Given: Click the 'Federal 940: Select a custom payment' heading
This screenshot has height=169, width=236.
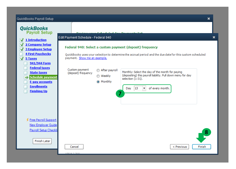Looking at the screenshot, I should point(111,47).
